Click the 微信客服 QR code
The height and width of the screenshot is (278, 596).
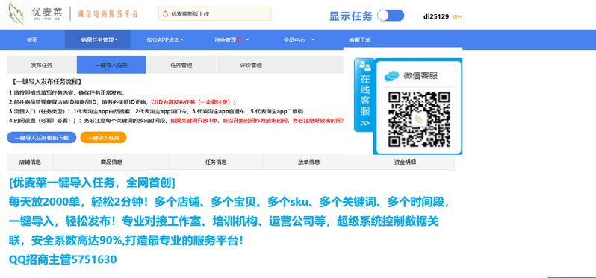[x=419, y=120]
